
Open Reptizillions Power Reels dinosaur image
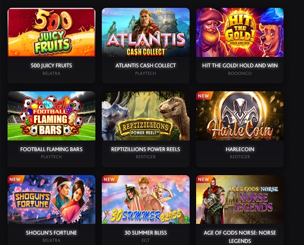(146, 116)
